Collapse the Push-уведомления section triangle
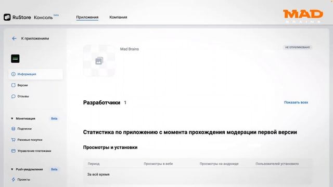The image size is (333, 187). click(x=12, y=169)
